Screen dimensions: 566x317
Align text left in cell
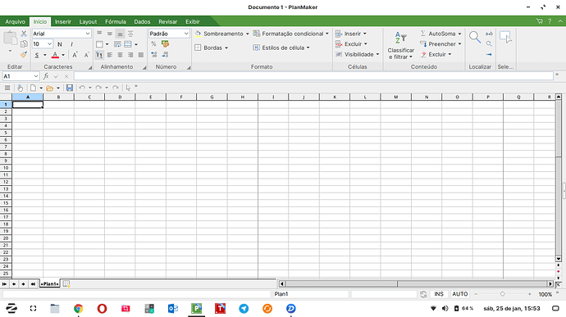coord(110,55)
